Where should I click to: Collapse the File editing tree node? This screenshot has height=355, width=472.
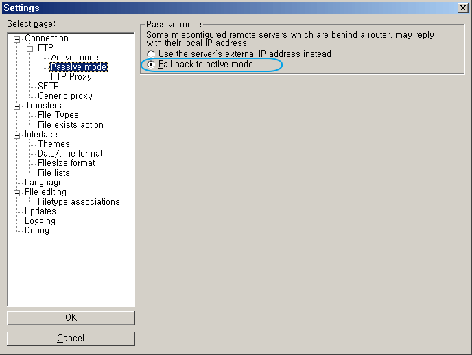pyautogui.click(x=17, y=193)
